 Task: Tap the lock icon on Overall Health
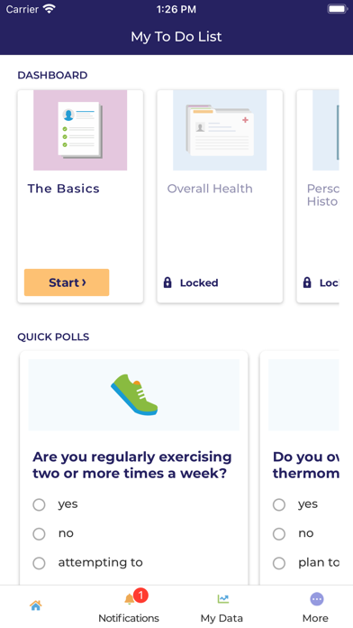(167, 282)
